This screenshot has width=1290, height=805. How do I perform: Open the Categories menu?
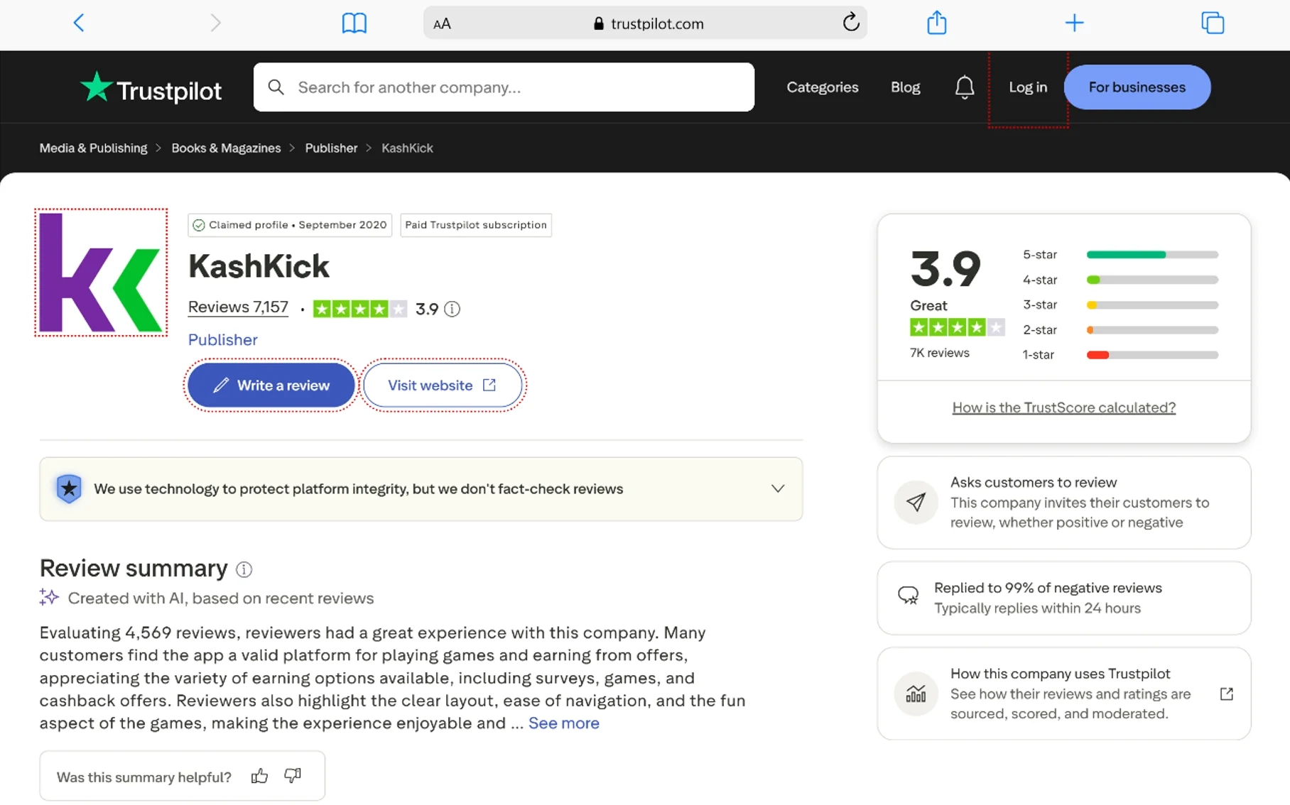coord(822,87)
